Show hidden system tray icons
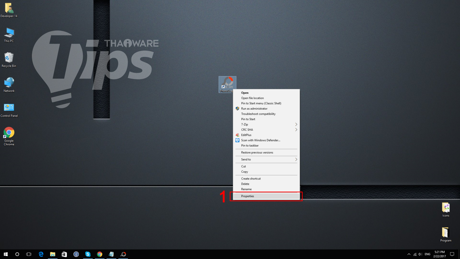Image resolution: width=460 pixels, height=259 pixels. click(409, 254)
